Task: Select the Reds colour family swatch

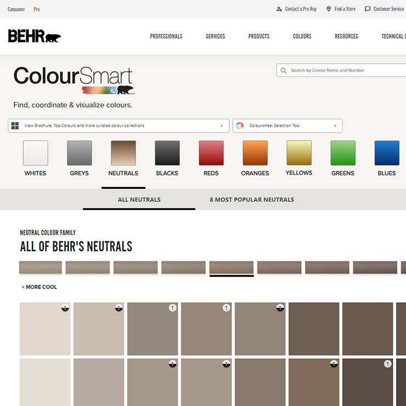Action: coord(211,153)
